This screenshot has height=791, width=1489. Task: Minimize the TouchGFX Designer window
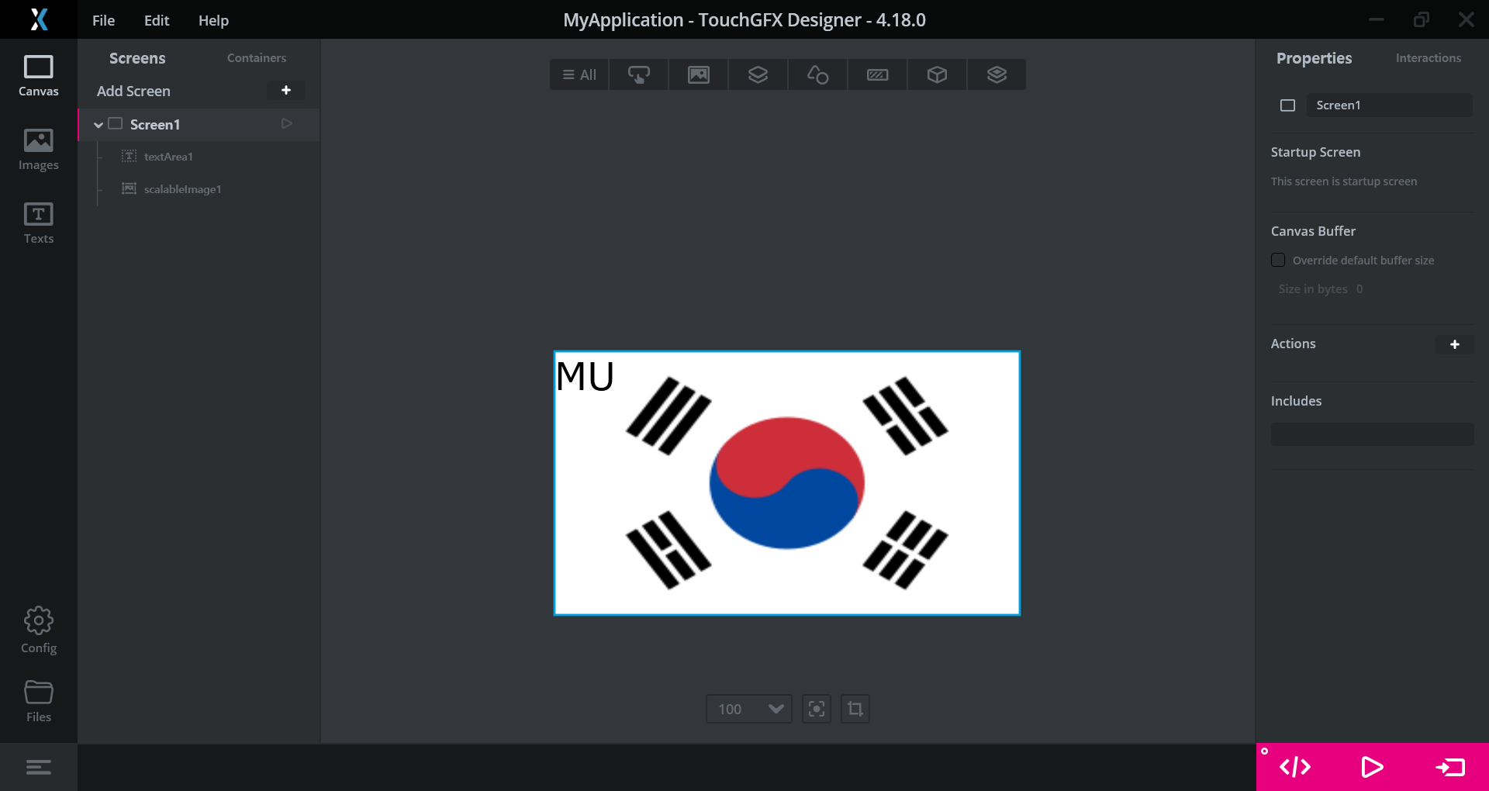(x=1377, y=19)
